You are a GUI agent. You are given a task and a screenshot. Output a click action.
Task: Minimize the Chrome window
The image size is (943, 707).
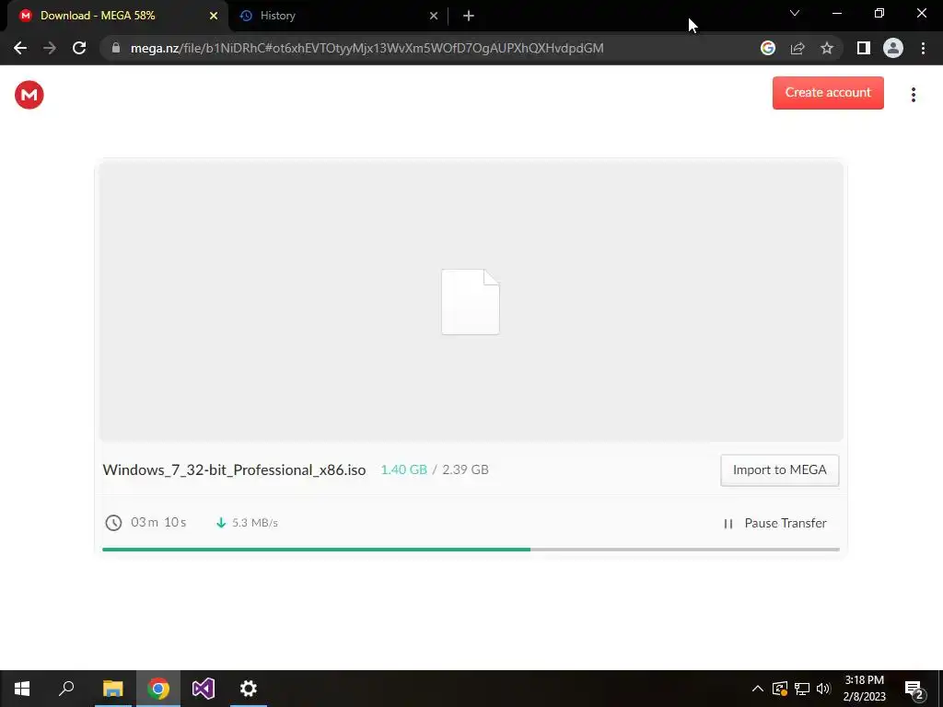[836, 13]
